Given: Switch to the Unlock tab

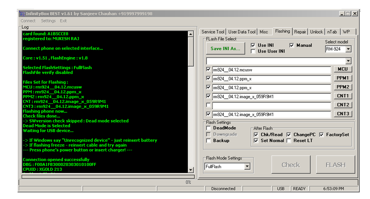Looking at the screenshot, I should [x=316, y=32].
